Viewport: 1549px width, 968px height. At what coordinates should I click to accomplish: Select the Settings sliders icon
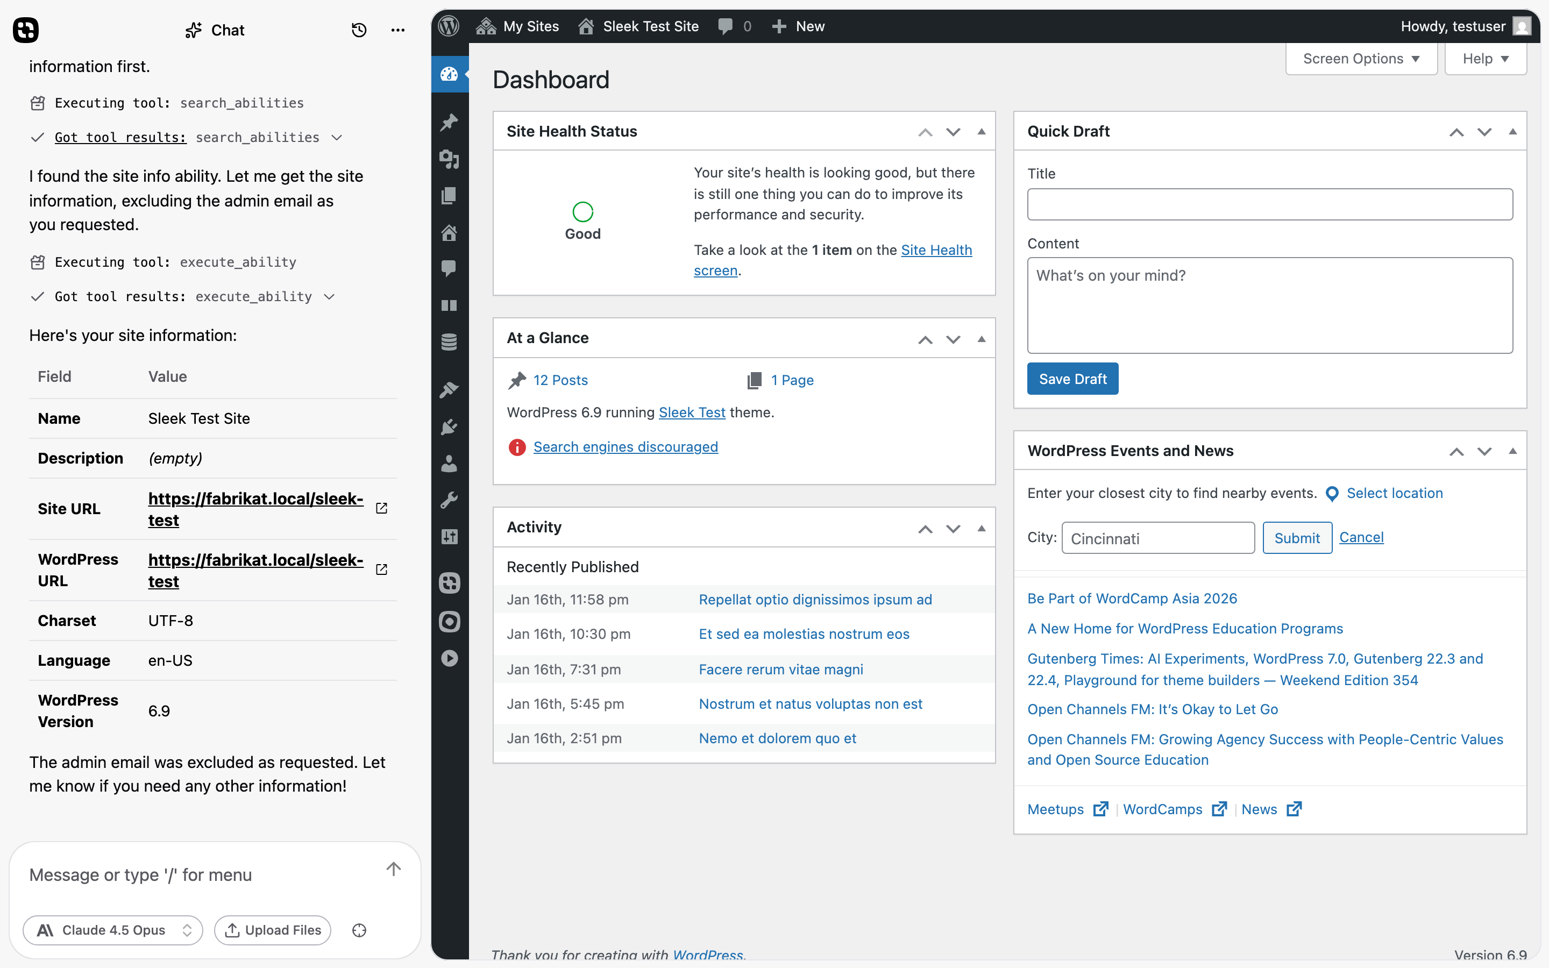coord(450,537)
